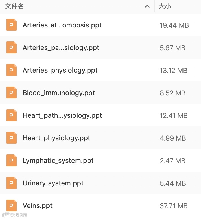Sort files by the 大小 column

pos(165,6)
